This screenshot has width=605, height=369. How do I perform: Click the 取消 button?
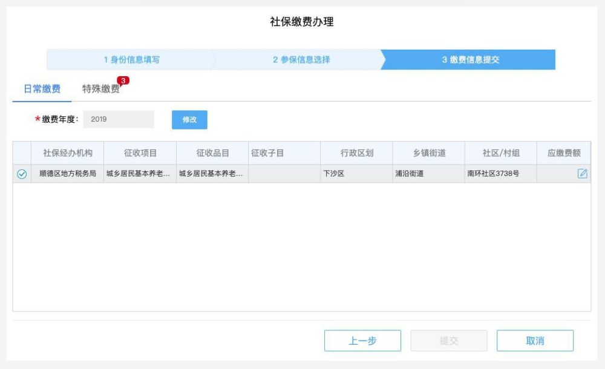pyautogui.click(x=535, y=341)
